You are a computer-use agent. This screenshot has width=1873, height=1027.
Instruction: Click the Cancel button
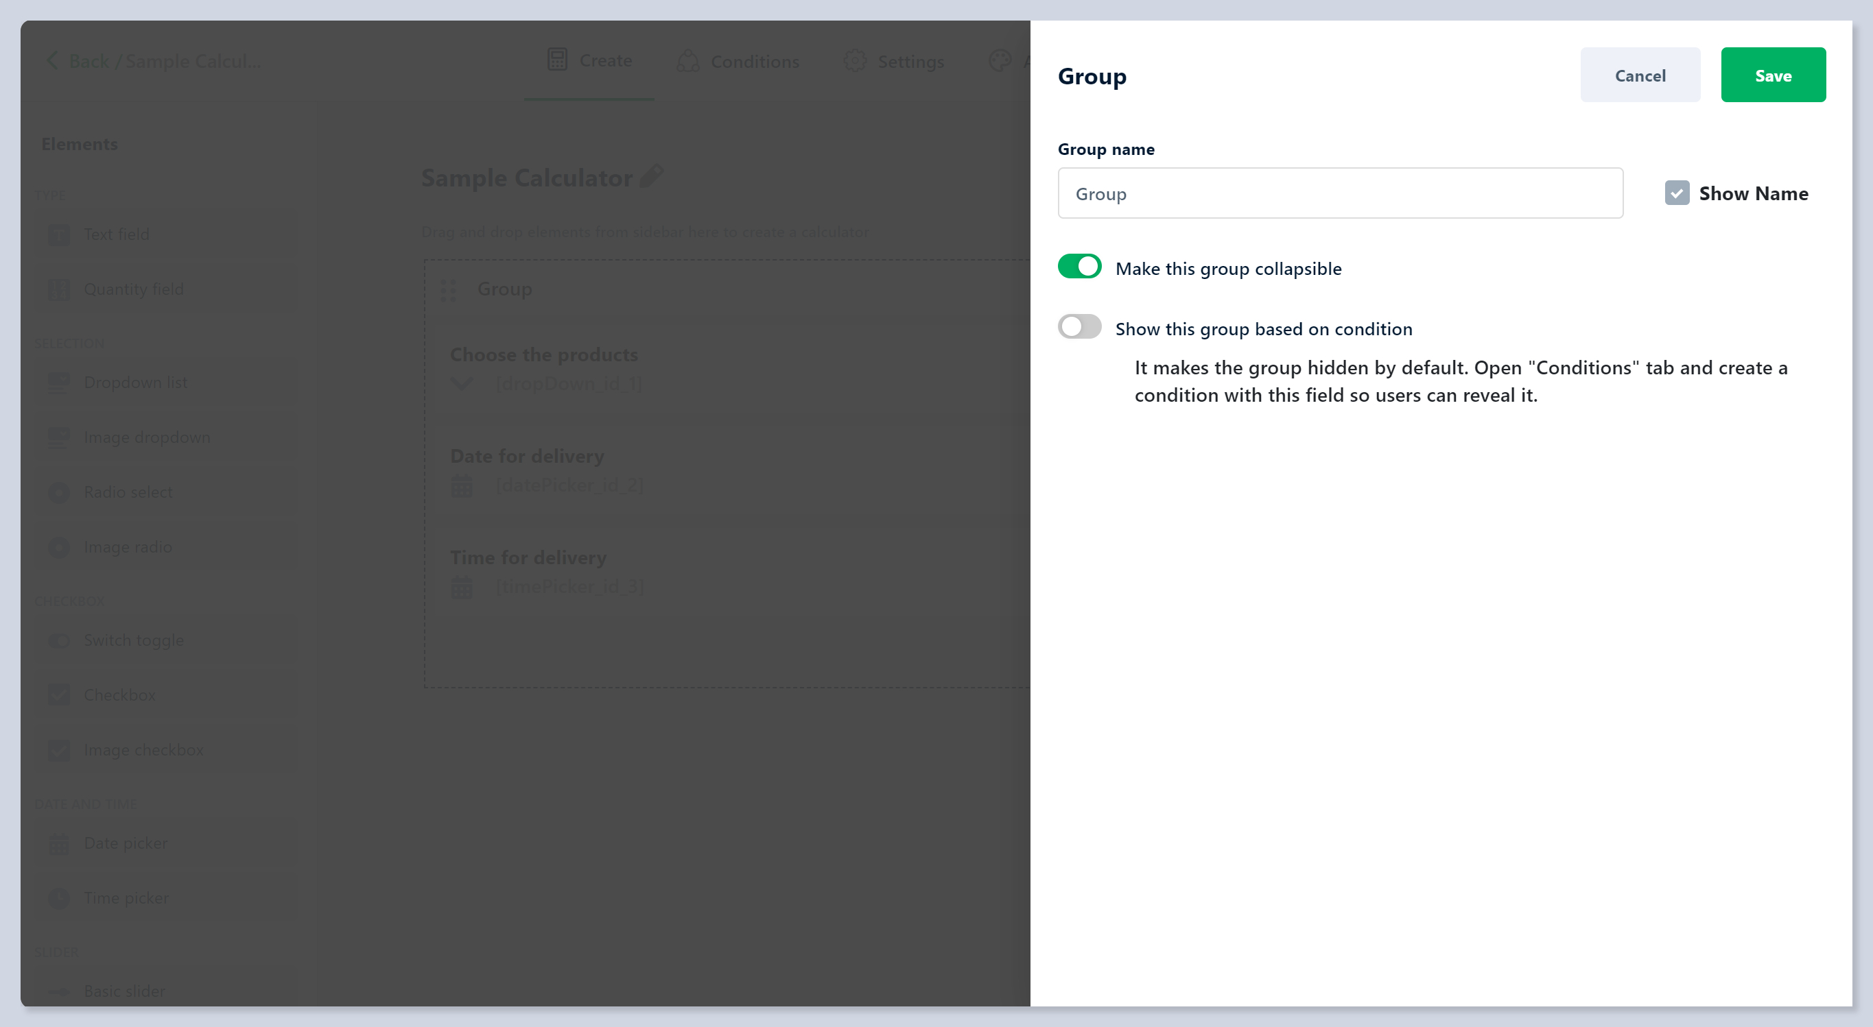1639,75
